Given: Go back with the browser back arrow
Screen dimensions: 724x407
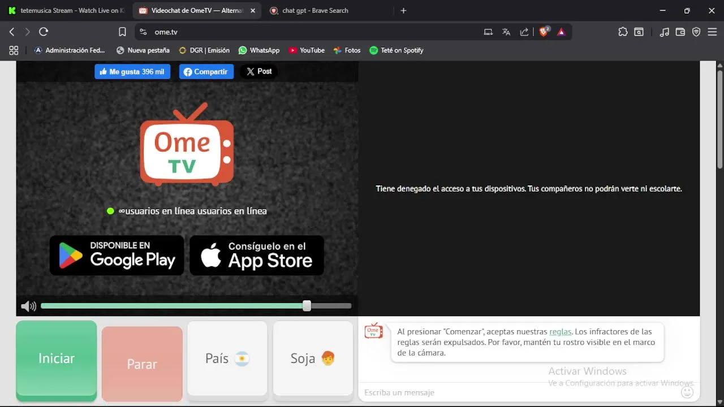Looking at the screenshot, I should coord(12,32).
